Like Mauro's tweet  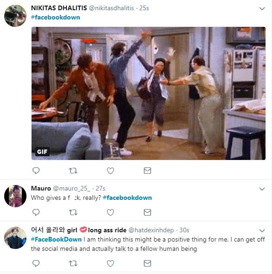click(110, 212)
